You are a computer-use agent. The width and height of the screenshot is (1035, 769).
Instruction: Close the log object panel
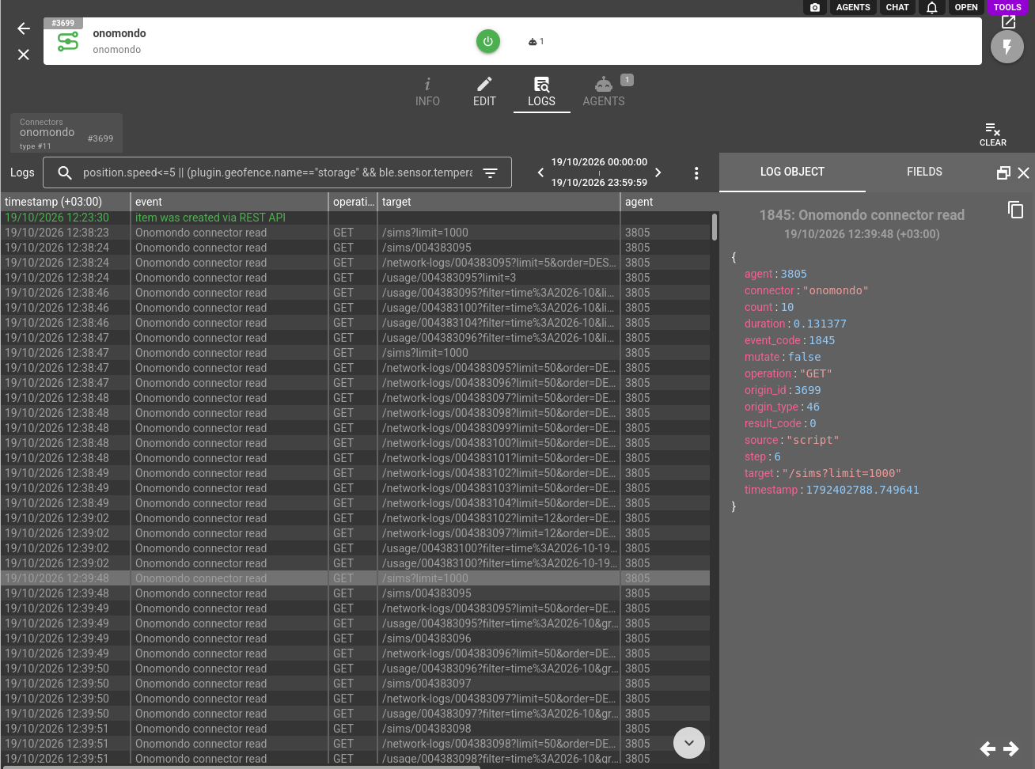click(x=1023, y=172)
